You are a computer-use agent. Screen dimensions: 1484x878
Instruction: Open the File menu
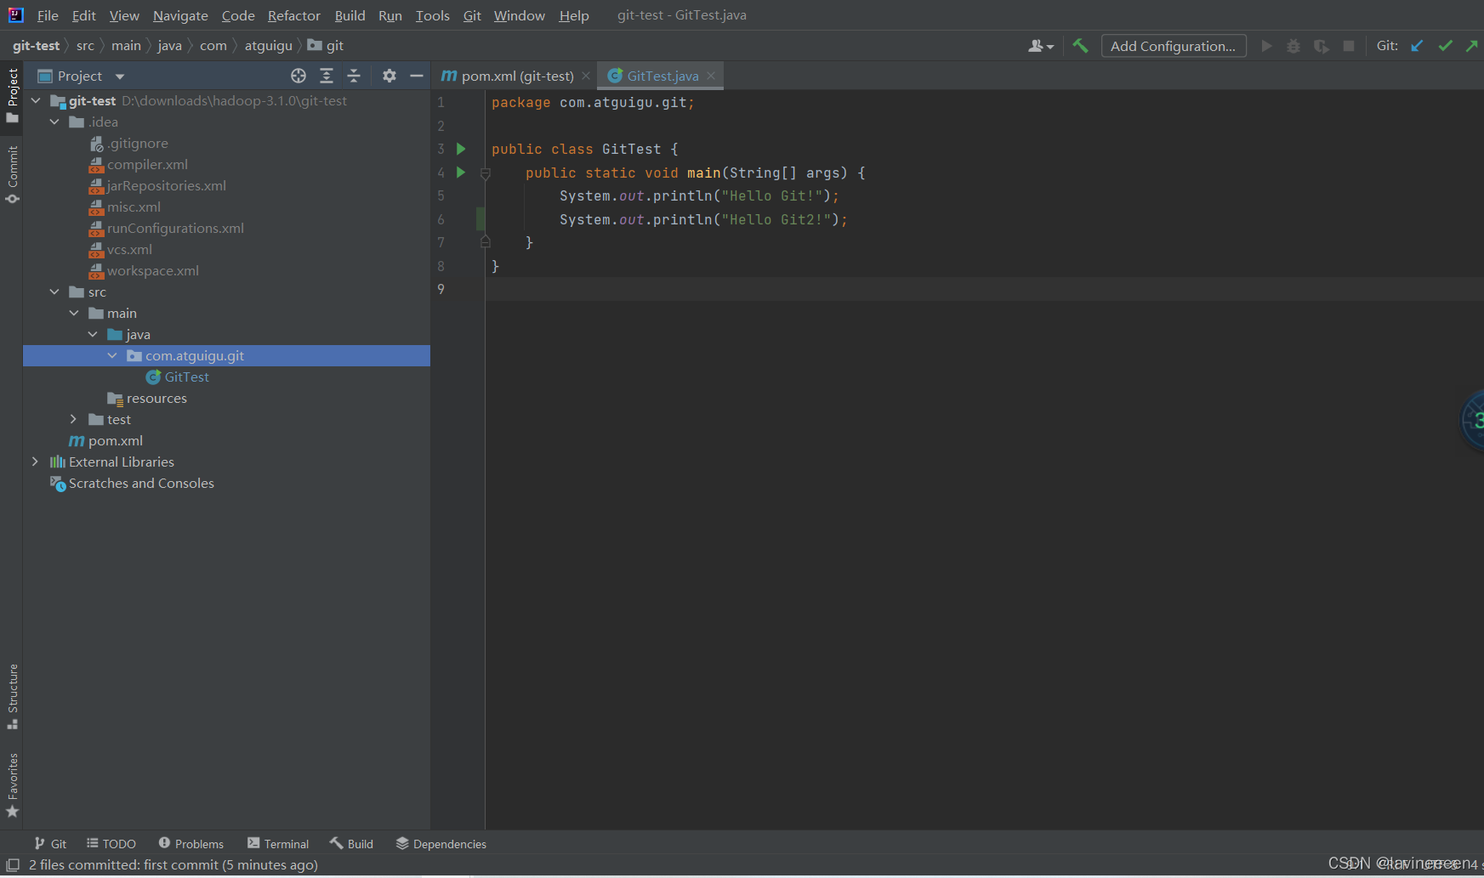pyautogui.click(x=48, y=15)
